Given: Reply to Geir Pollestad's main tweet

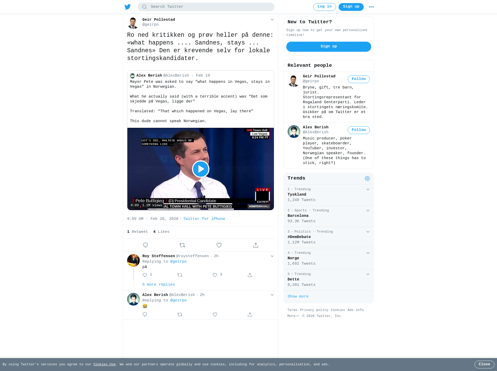Looking at the screenshot, I should tap(145, 245).
